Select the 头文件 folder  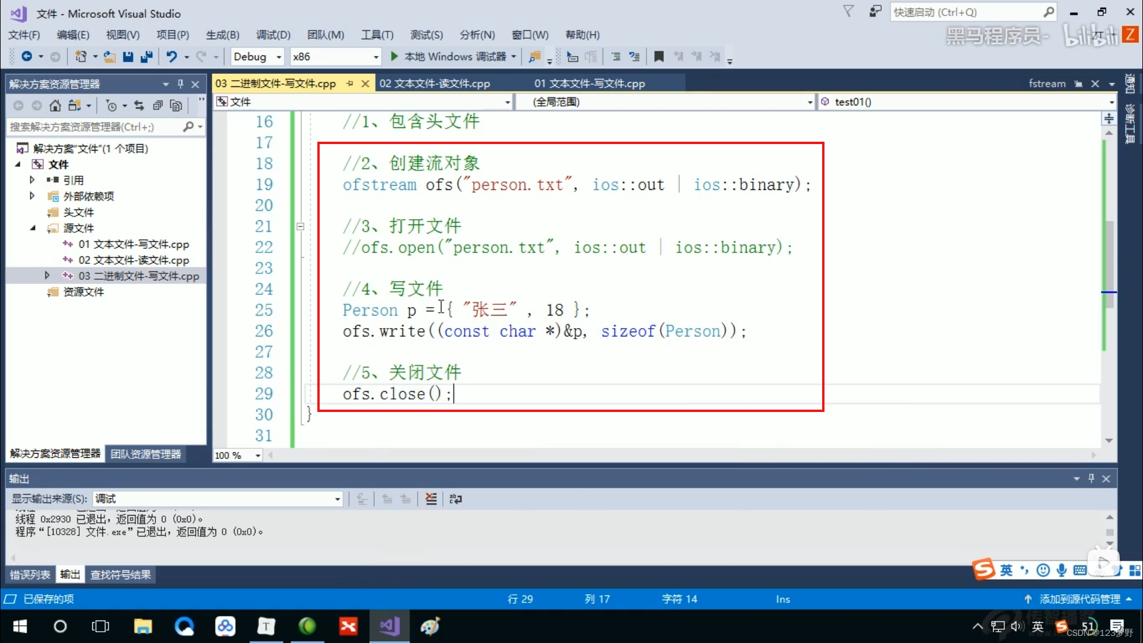click(78, 212)
